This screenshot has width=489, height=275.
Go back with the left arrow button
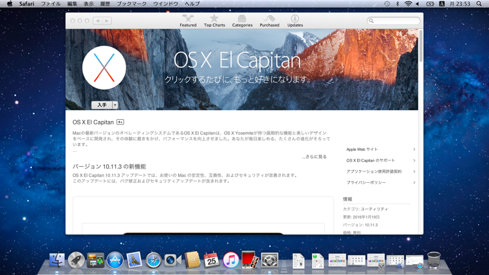(x=98, y=21)
